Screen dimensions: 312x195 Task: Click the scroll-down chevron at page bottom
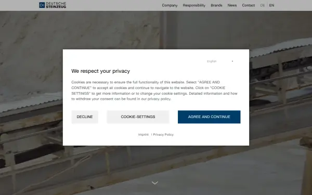(155, 183)
